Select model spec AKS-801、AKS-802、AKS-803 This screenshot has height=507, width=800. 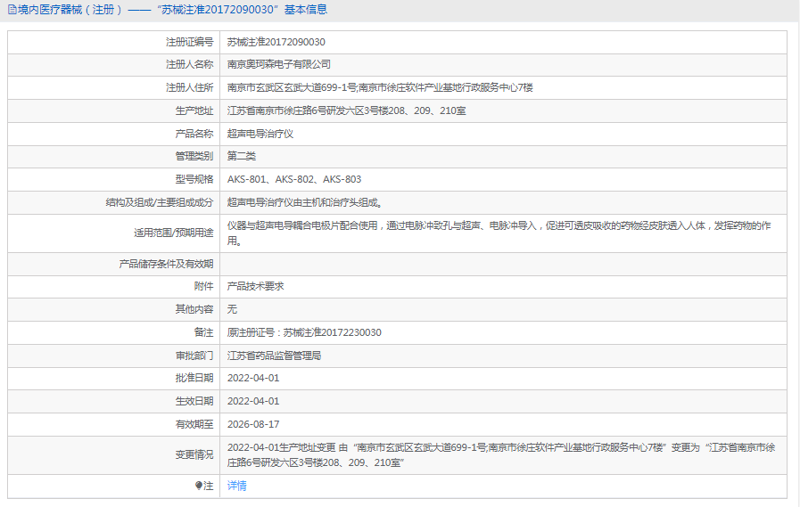tap(294, 179)
